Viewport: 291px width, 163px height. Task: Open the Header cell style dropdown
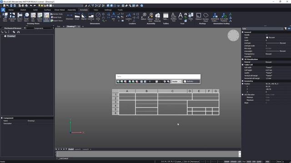pos(176,81)
